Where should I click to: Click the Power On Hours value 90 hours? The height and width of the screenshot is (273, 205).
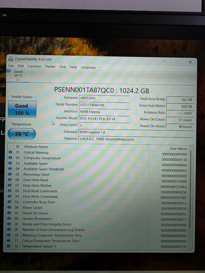180,126
